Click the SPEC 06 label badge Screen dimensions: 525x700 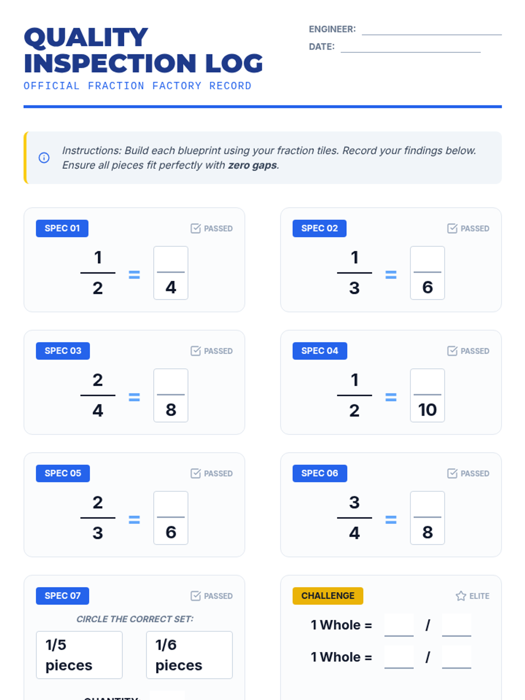(x=319, y=473)
